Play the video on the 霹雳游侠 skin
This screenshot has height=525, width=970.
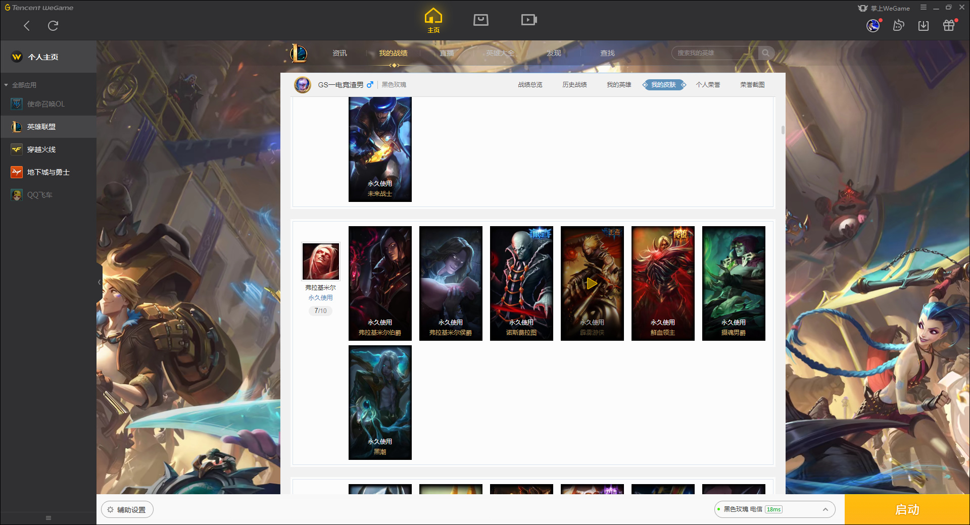point(592,283)
